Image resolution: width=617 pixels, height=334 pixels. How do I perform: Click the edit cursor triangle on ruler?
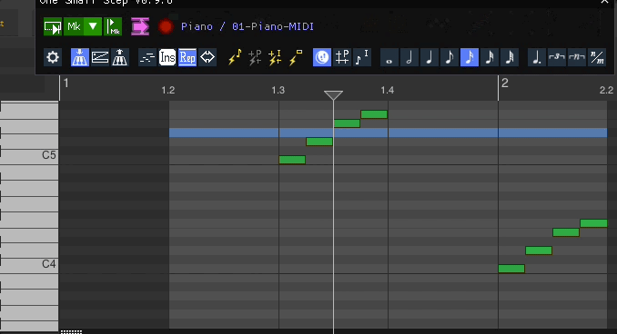[x=333, y=95]
